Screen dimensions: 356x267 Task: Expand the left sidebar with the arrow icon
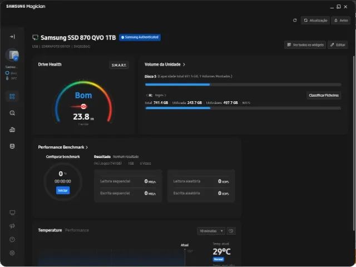pyautogui.click(x=12, y=37)
